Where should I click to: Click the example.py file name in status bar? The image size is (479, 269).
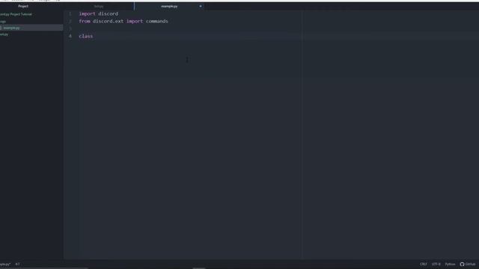5,265
